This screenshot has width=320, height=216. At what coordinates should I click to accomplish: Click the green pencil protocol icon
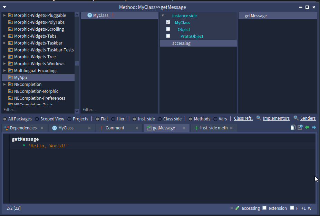[x=237, y=208]
